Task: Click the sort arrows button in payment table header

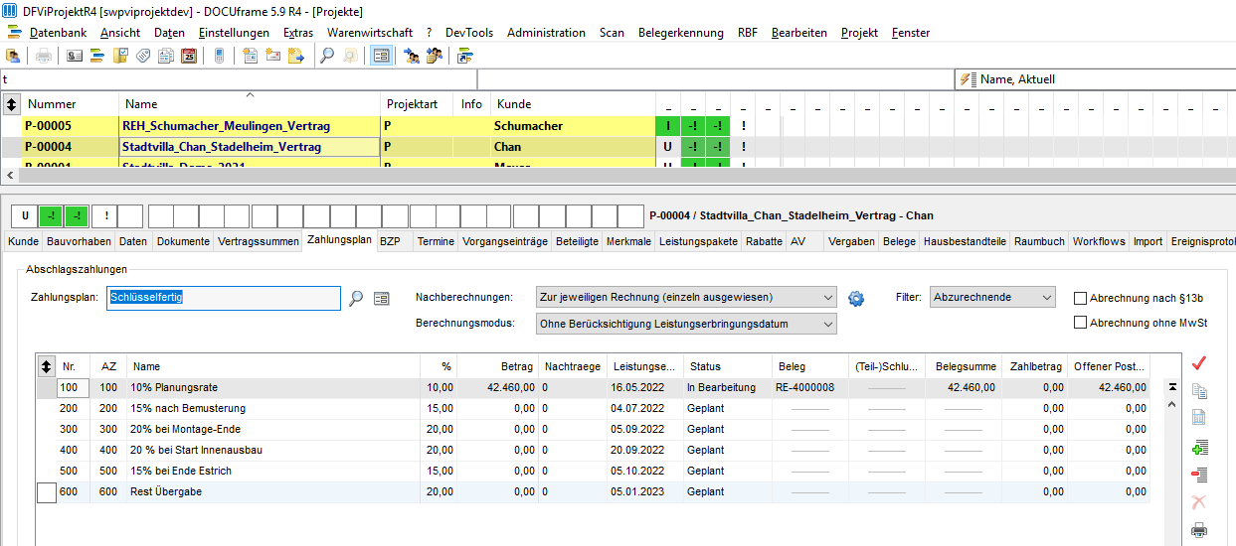Action: [x=47, y=366]
